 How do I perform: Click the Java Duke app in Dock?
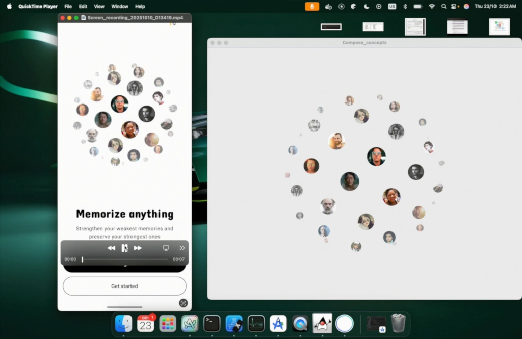pyautogui.click(x=322, y=323)
